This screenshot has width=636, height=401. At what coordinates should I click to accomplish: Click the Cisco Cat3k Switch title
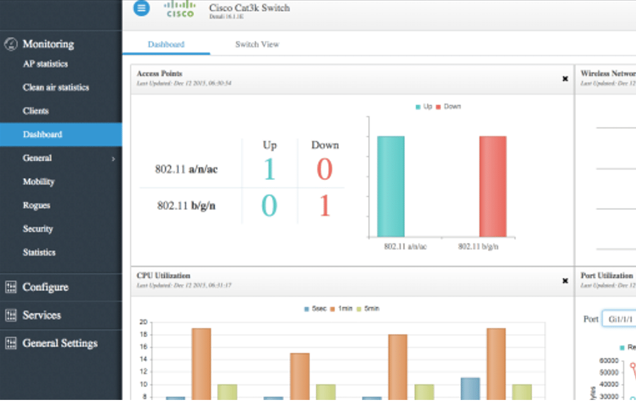(x=249, y=8)
